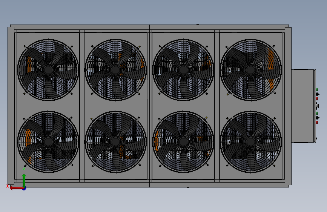Click the red X axis arrow of the triad
Viewport: 327px width, 212px height.
(x=16, y=188)
